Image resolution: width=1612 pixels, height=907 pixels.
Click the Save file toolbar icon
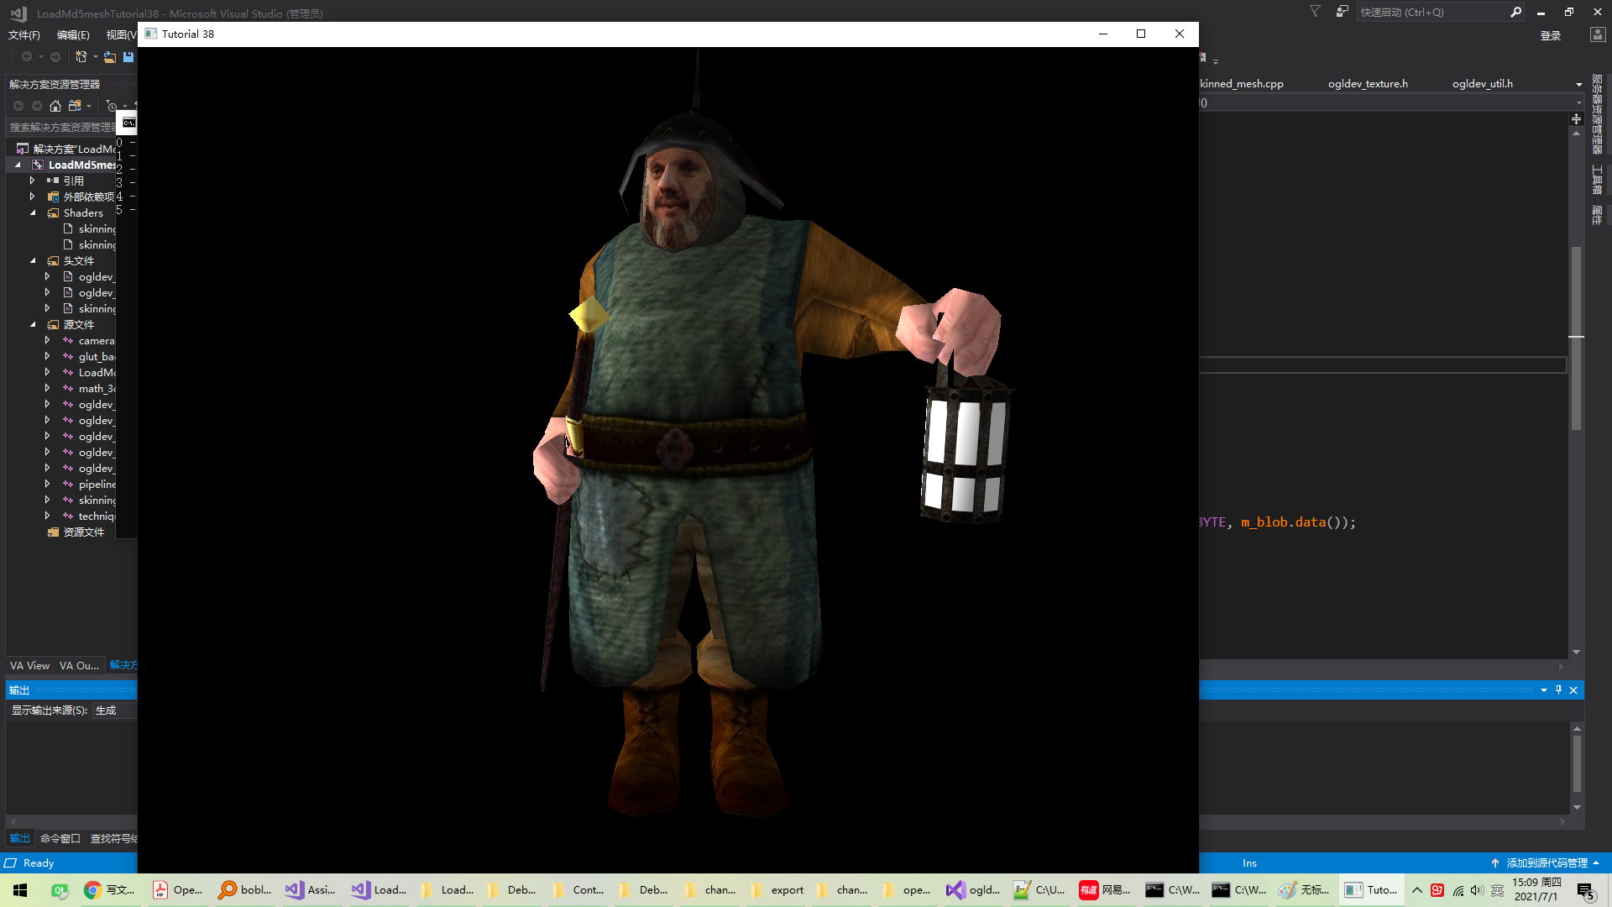click(128, 57)
